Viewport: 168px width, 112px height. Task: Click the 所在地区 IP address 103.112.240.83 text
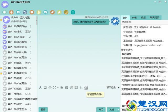click(152, 27)
